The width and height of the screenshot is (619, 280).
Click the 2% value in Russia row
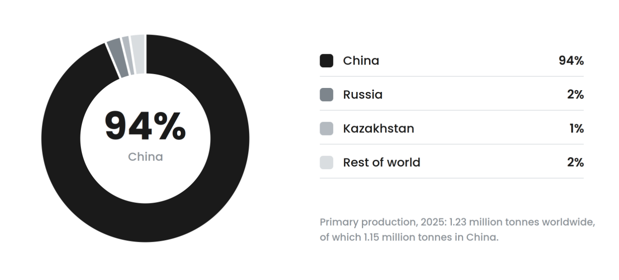pos(575,95)
